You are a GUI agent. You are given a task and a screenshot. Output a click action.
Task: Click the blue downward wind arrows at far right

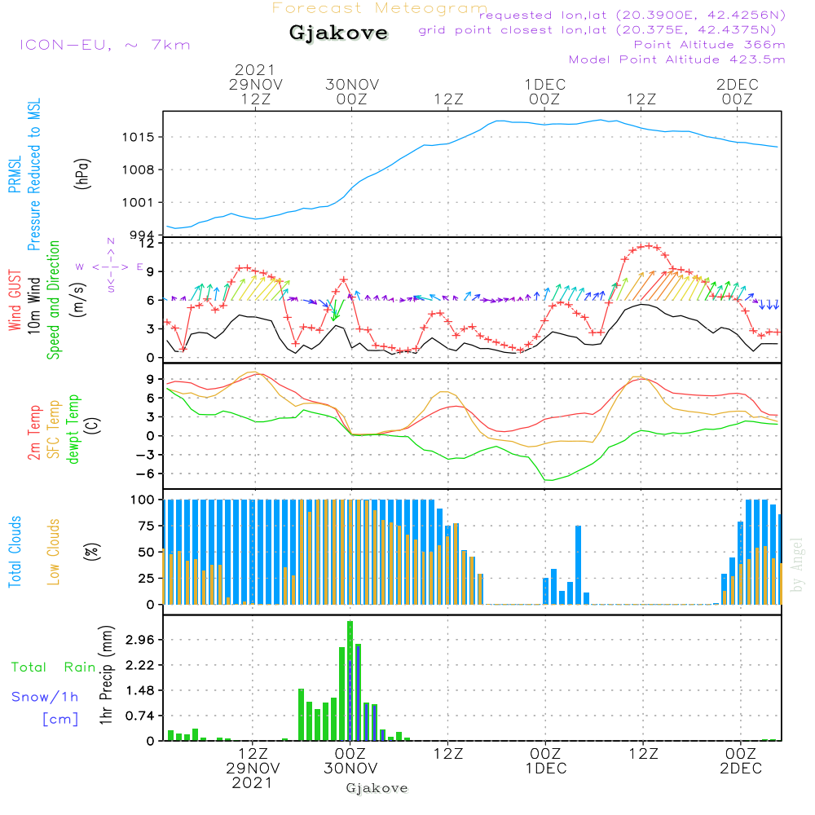coord(769,305)
